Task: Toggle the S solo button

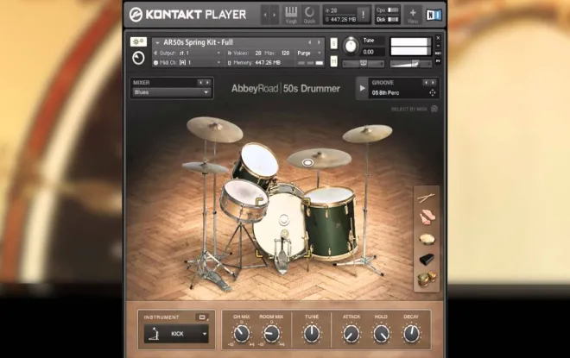Action: pos(333,44)
